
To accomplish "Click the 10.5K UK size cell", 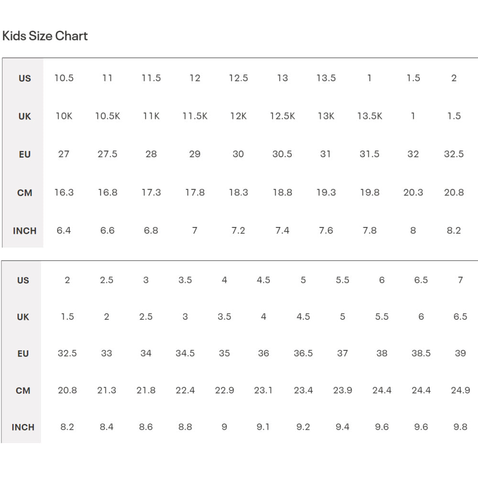I will click(x=108, y=116).
